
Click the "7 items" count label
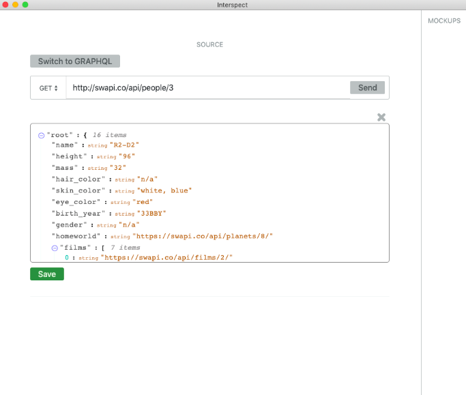click(x=126, y=248)
